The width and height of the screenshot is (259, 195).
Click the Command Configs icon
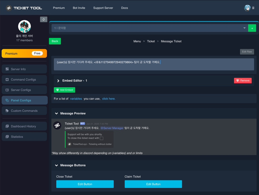coord(7,79)
